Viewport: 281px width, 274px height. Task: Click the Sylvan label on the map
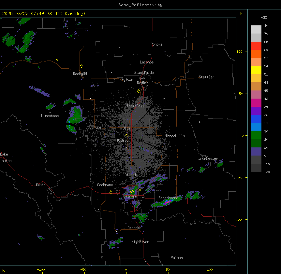[x=127, y=80]
